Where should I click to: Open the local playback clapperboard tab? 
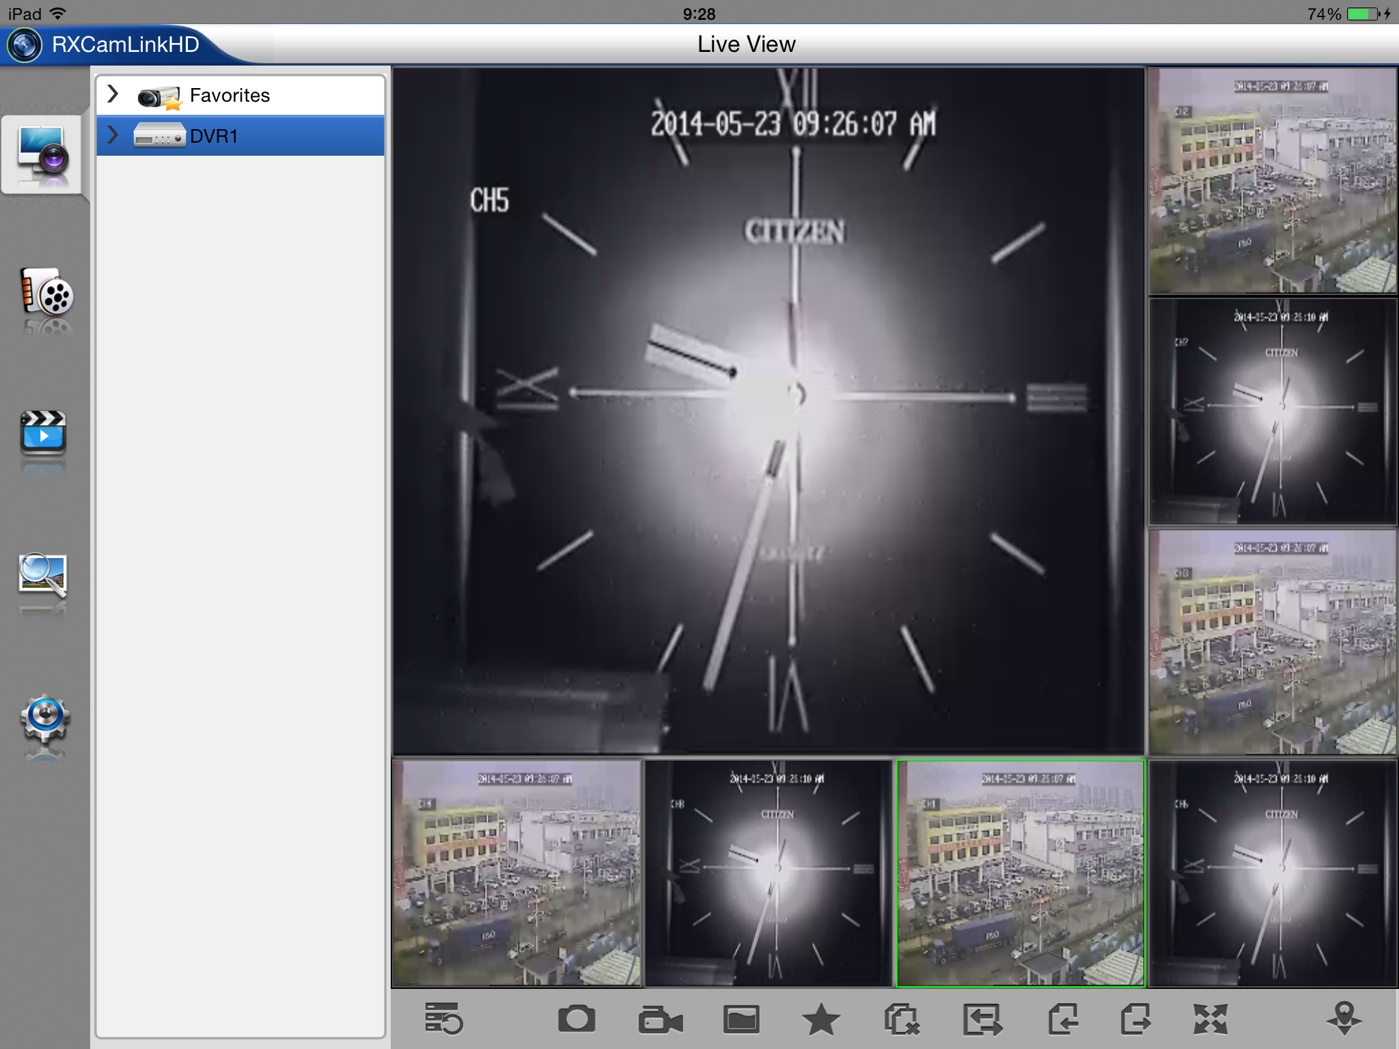43,433
